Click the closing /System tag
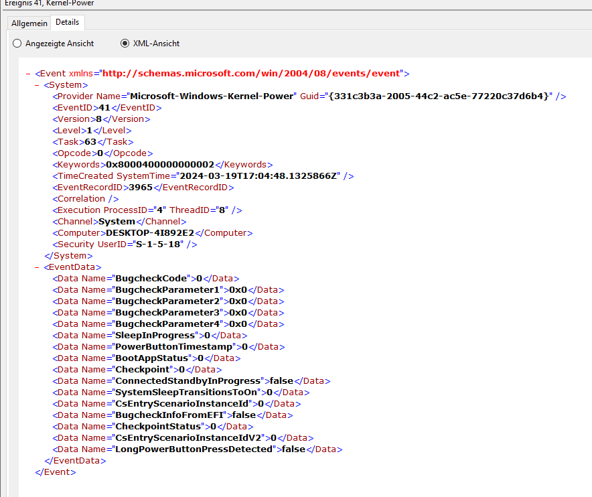 pos(68,256)
